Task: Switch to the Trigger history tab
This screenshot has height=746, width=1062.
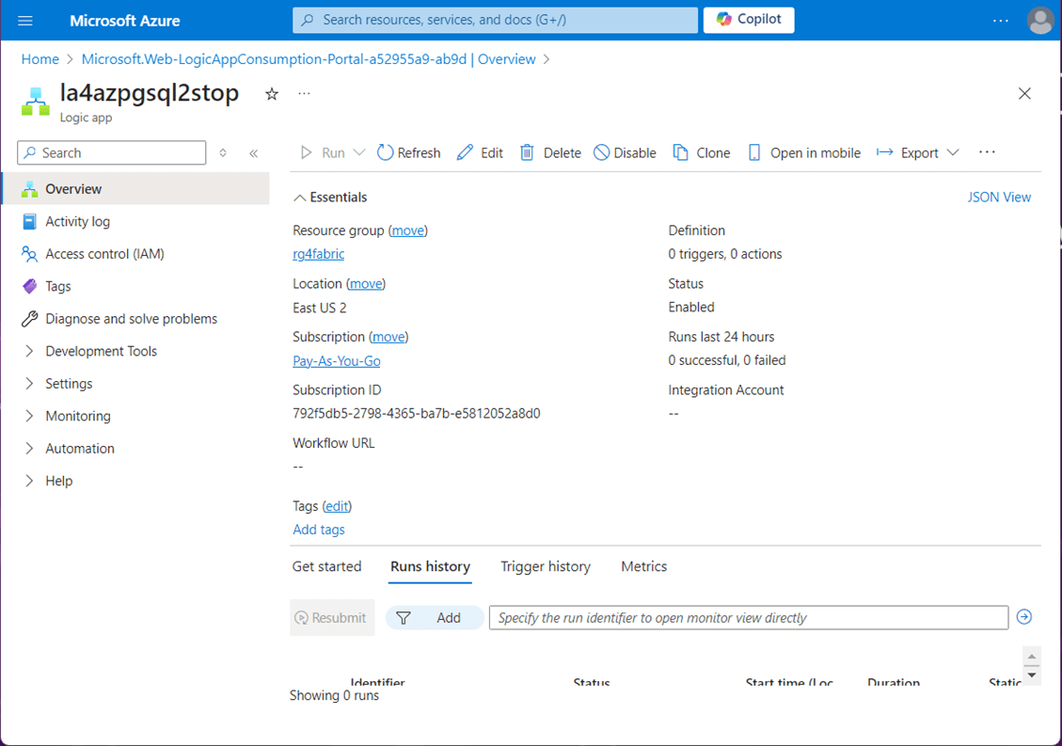Action: pyautogui.click(x=546, y=566)
